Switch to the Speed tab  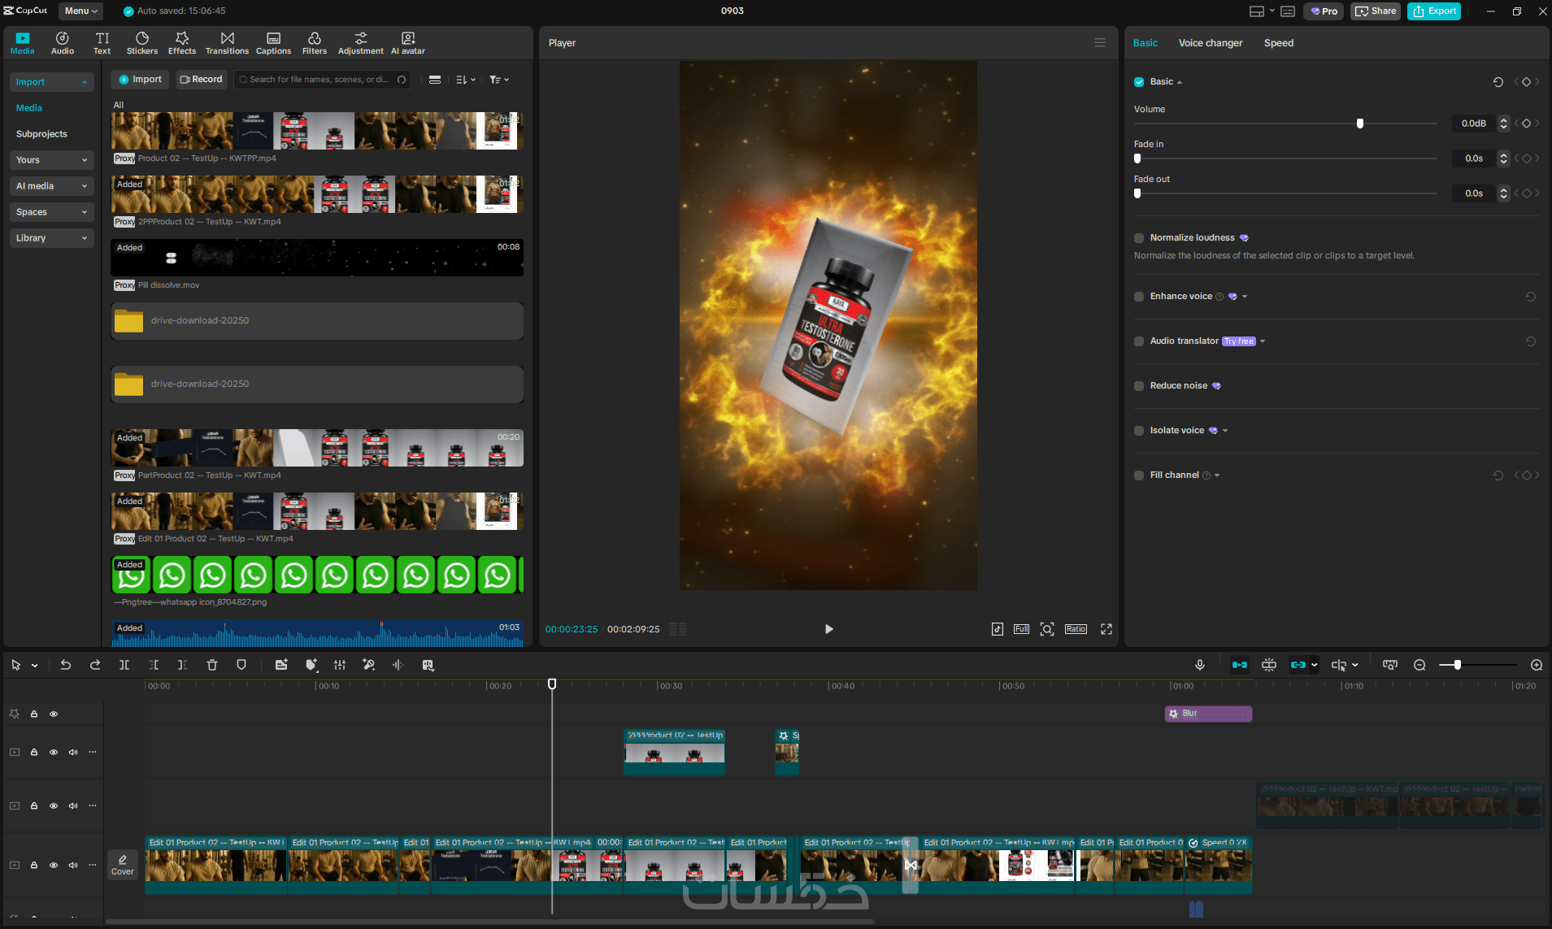tap(1278, 43)
